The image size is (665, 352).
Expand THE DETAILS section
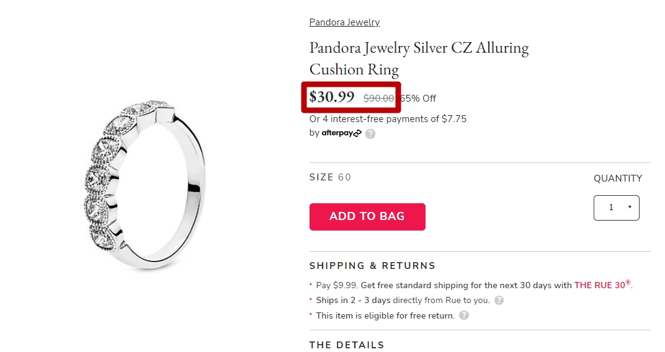pos(347,345)
